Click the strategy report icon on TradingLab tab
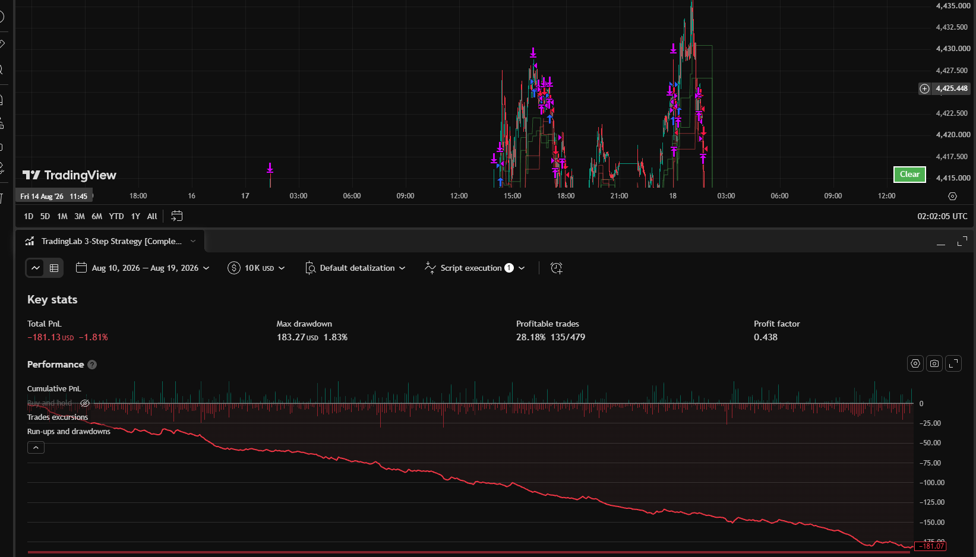The image size is (976, 557). tap(30, 241)
